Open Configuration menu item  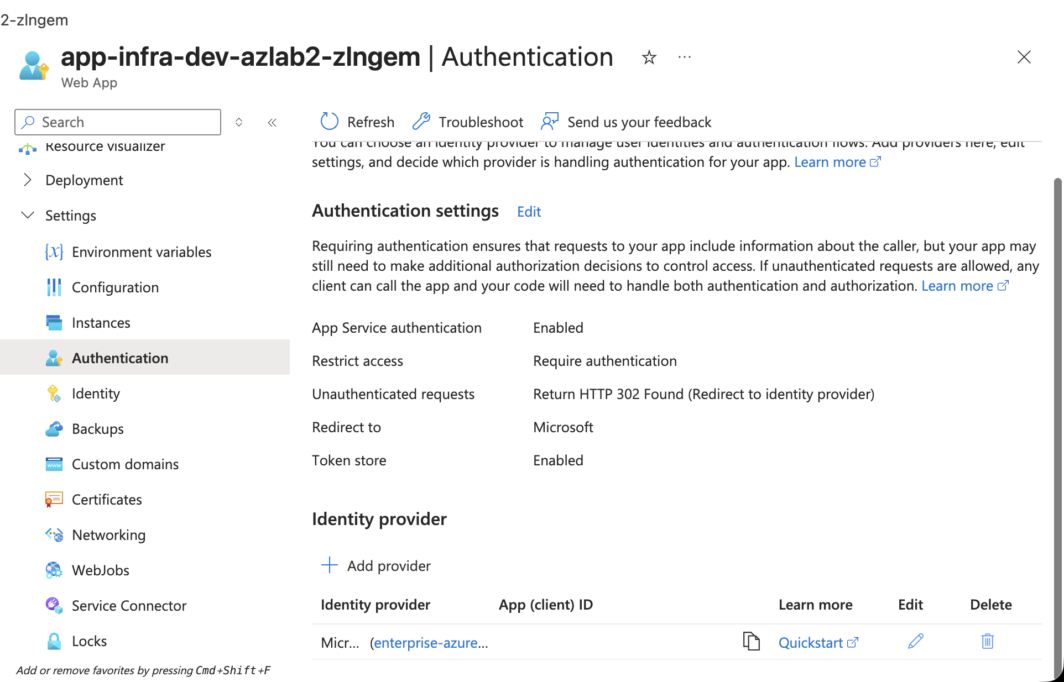coord(115,287)
